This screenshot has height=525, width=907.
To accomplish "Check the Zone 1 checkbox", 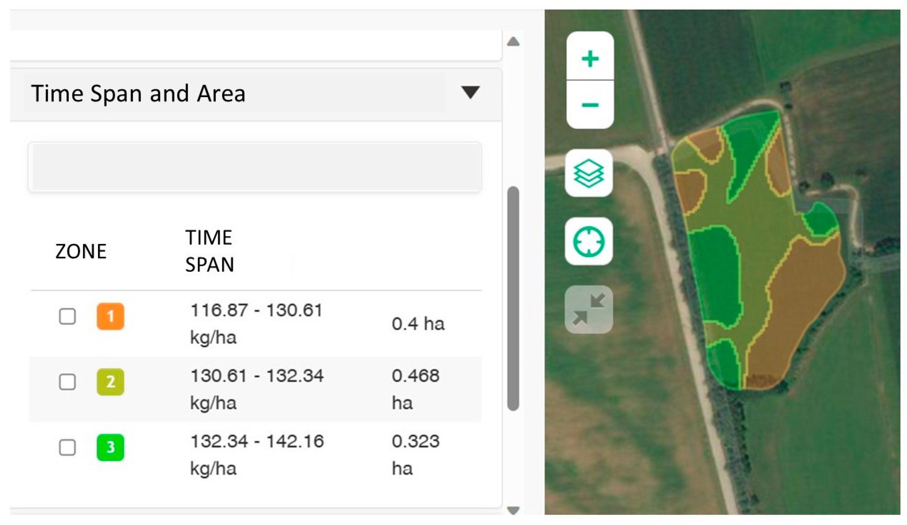I will click(68, 317).
